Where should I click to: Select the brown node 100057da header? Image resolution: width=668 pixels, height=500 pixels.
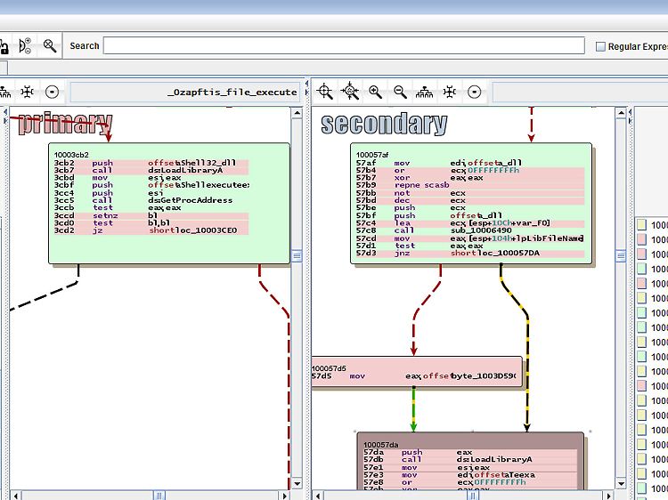coord(381,445)
